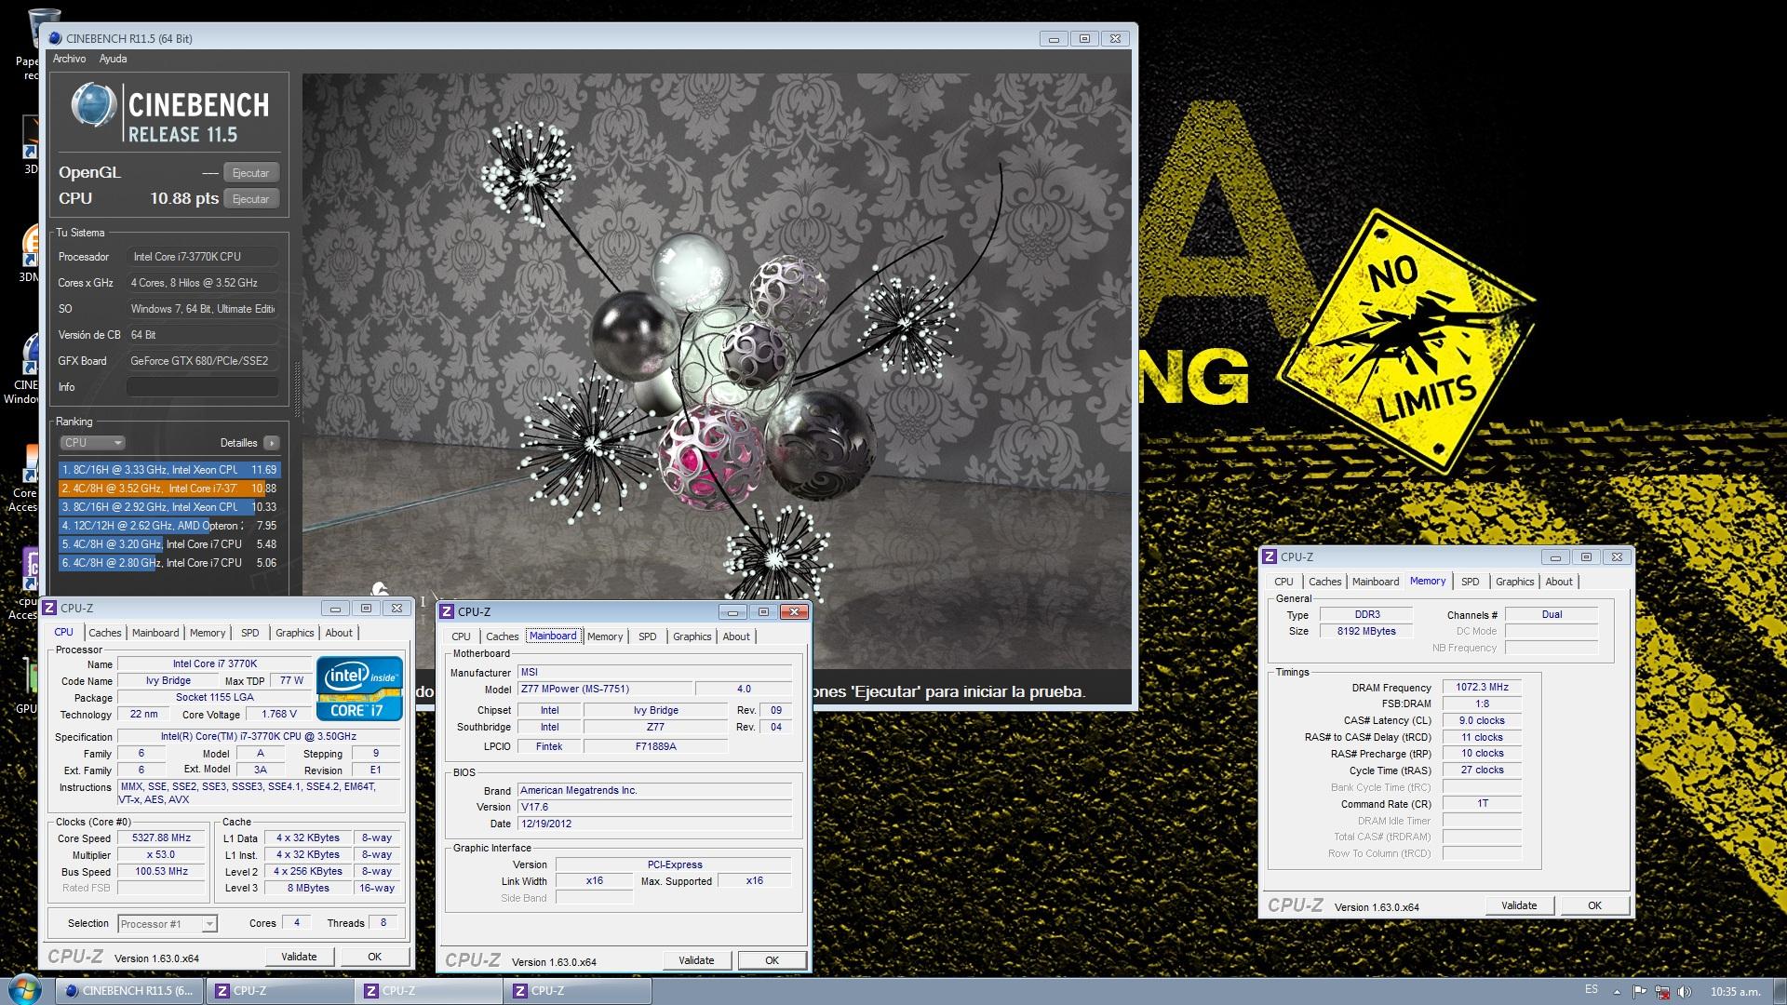Click OK in CPU-Z Memory window
1787x1005 pixels.
click(1594, 905)
